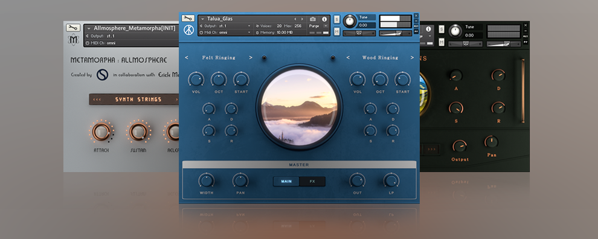598x239 pixels.
Task: Click the Felt Ringing OCT knob
Action: point(219,79)
